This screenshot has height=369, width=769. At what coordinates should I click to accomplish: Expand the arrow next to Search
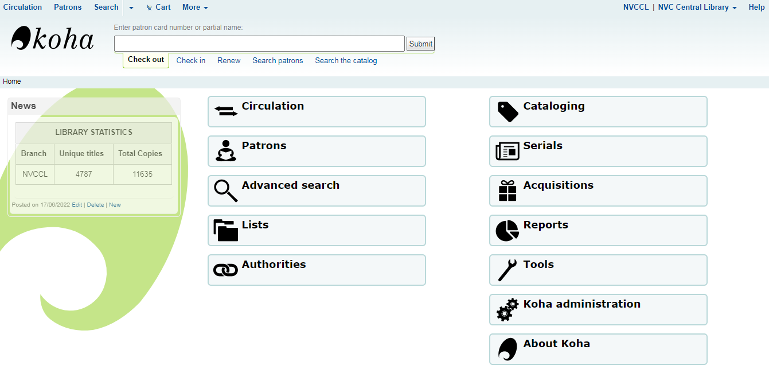pos(131,8)
